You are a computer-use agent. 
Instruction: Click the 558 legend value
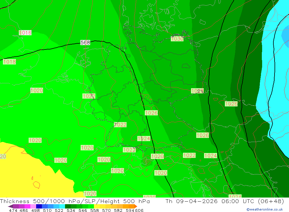(x=95, y=210)
